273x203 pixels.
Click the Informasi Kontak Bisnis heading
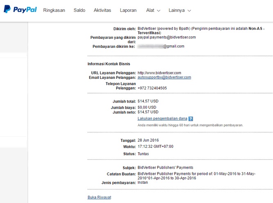109,64
